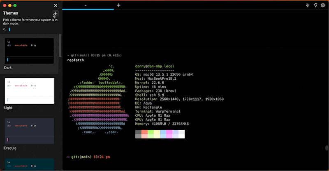329x171 pixels.
Task: Click the plus icon to add custom theme
Action: coord(56,13)
